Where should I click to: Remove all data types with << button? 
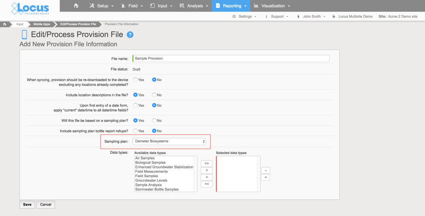pyautogui.click(x=207, y=184)
